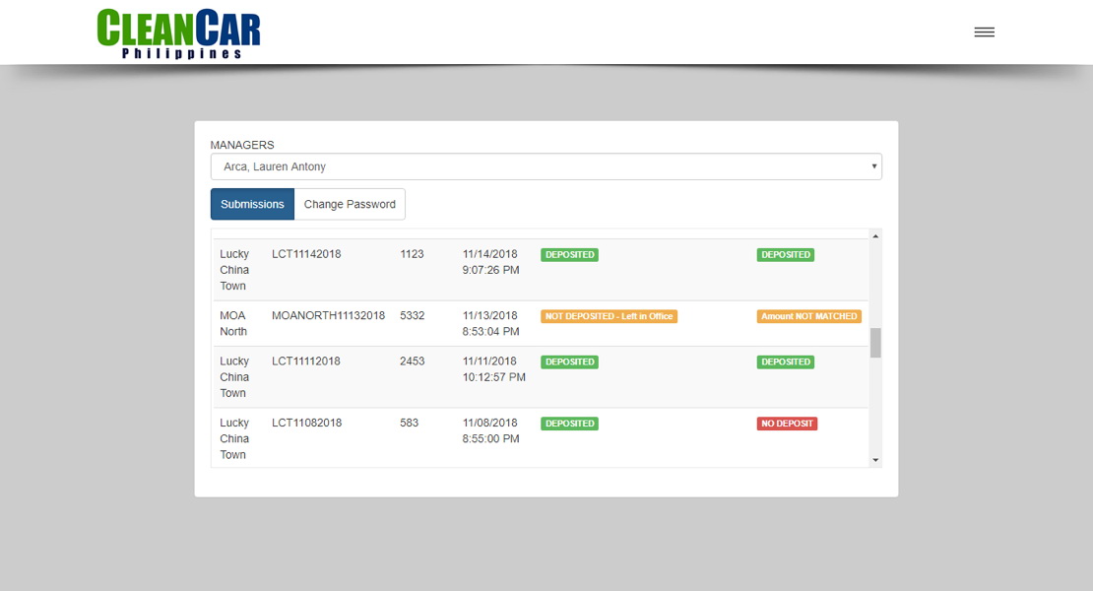Open the hamburger navigation menu
The width and height of the screenshot is (1093, 591).
click(x=984, y=31)
